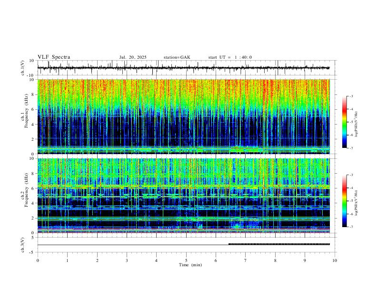Click the "-7" label on the ch.2 colorbar
The width and height of the screenshot is (377, 292).
[351, 227]
